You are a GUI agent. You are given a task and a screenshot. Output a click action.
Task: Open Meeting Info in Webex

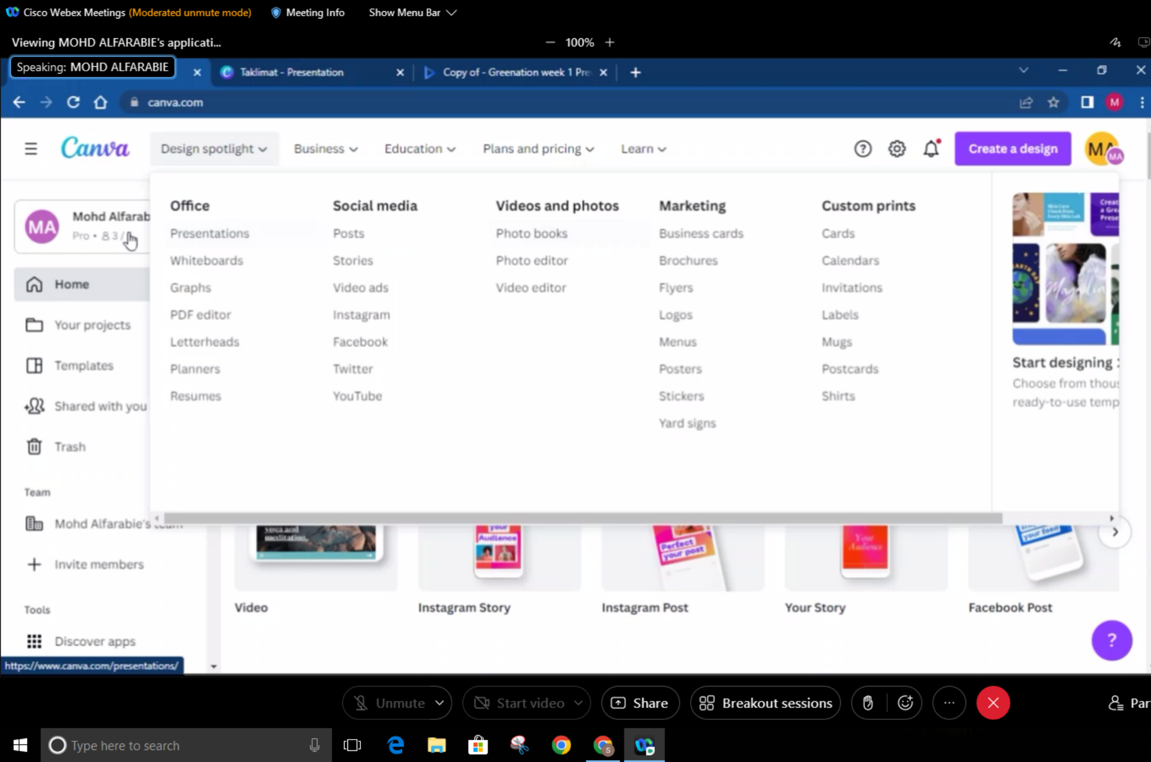(x=308, y=12)
